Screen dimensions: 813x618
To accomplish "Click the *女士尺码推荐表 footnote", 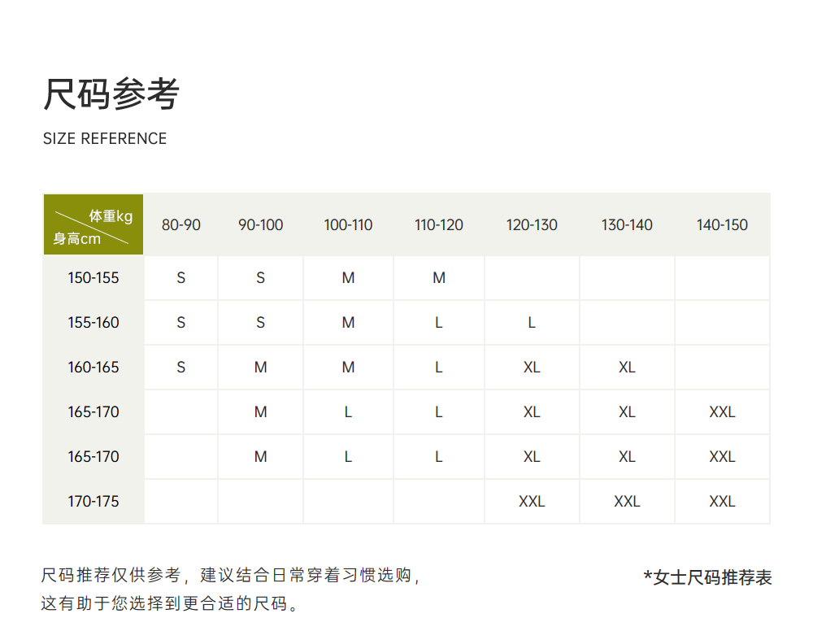I will 707,577.
